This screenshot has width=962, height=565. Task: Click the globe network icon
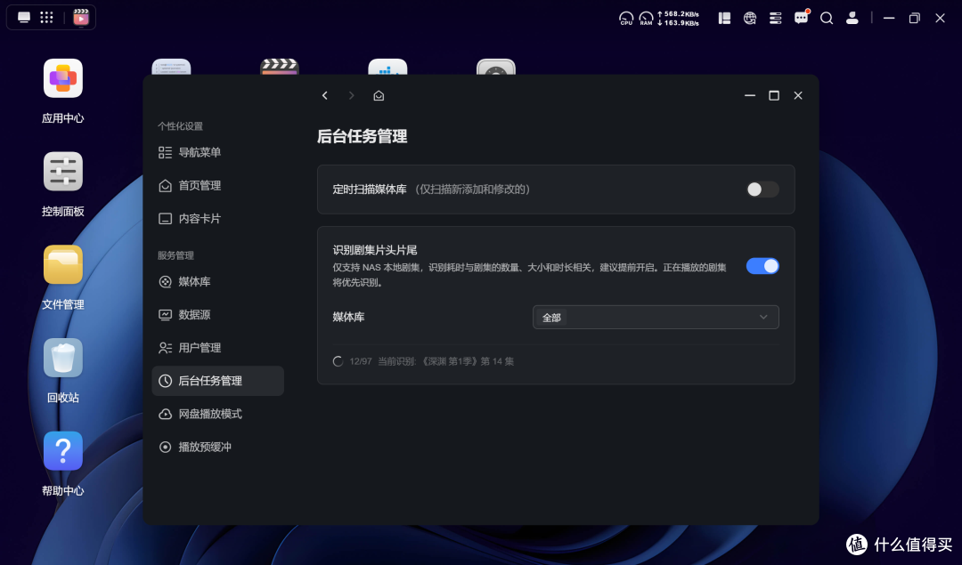click(x=750, y=19)
